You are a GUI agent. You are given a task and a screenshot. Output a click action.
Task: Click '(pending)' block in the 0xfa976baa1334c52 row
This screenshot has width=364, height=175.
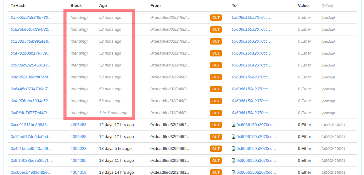click(x=79, y=101)
